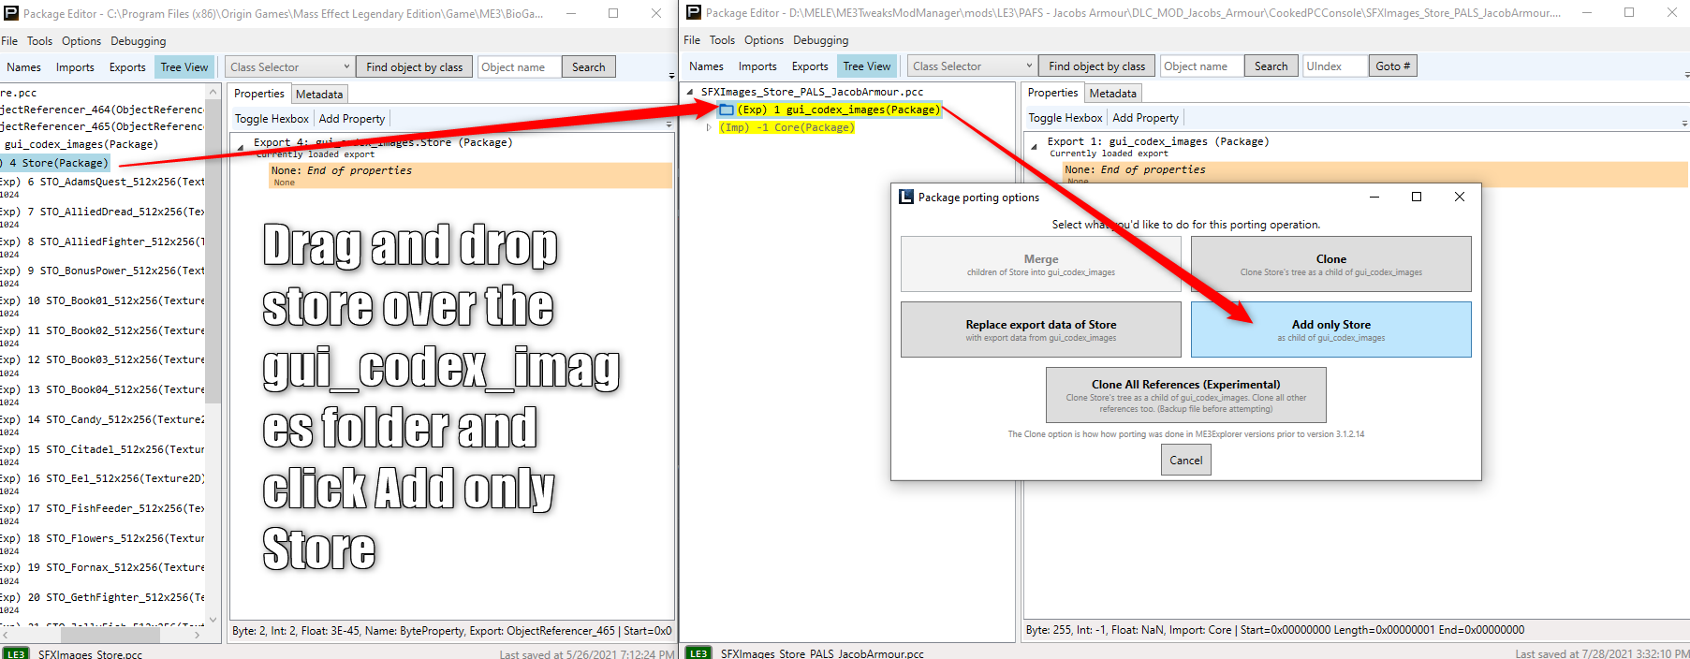Open Properties tab in right window
This screenshot has width=1690, height=659.
[1053, 93]
